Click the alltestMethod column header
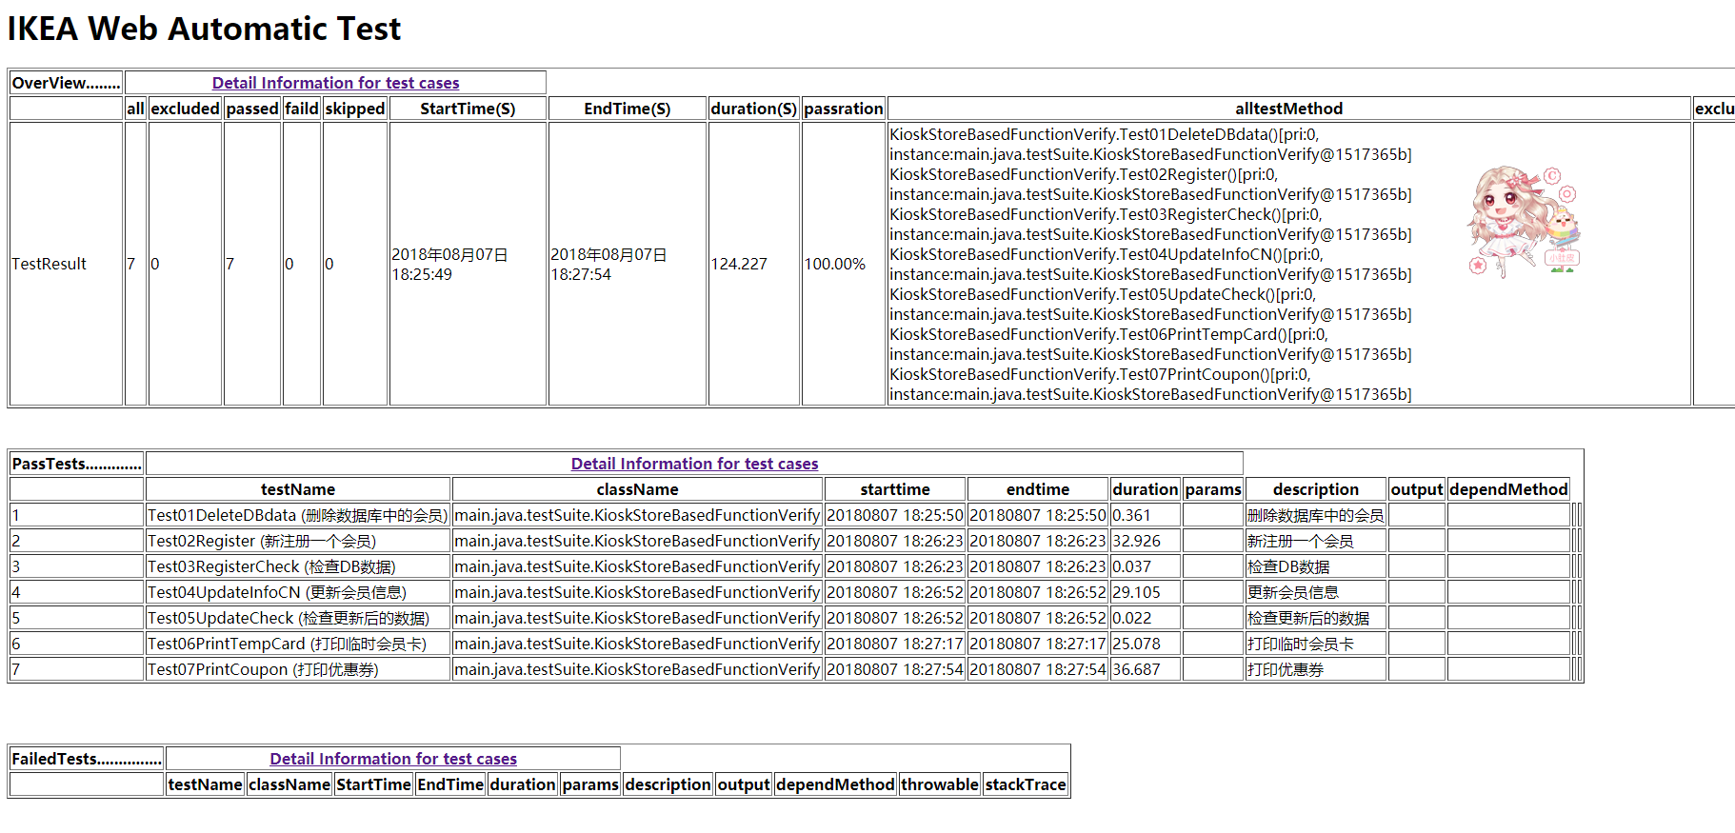The width and height of the screenshot is (1735, 833). [x=1289, y=109]
